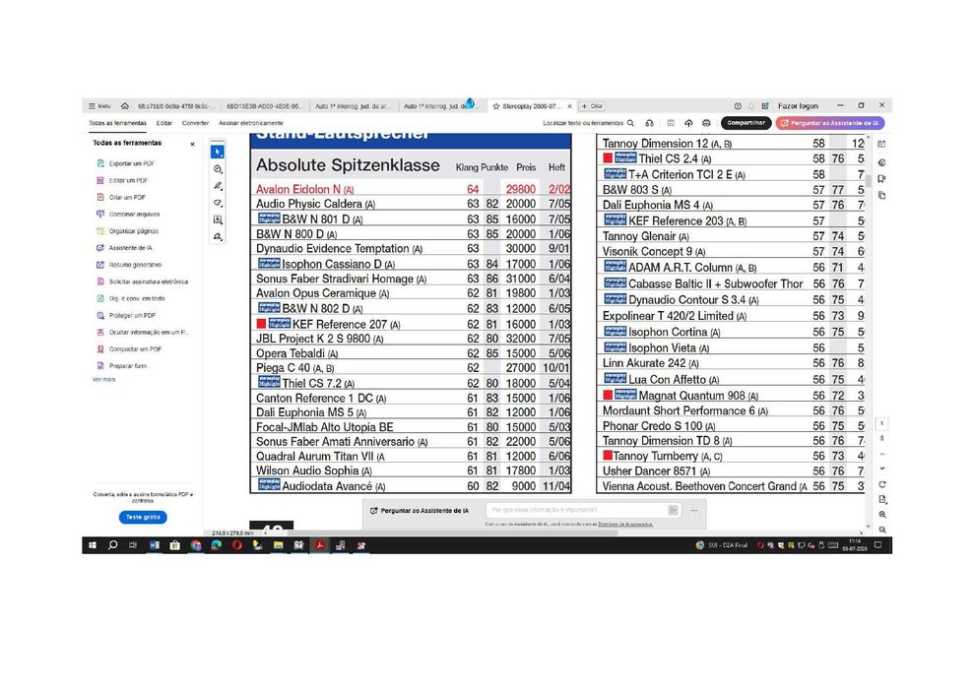Open the Assinar eletronicamente tab
The image size is (974, 688).
tap(250, 123)
